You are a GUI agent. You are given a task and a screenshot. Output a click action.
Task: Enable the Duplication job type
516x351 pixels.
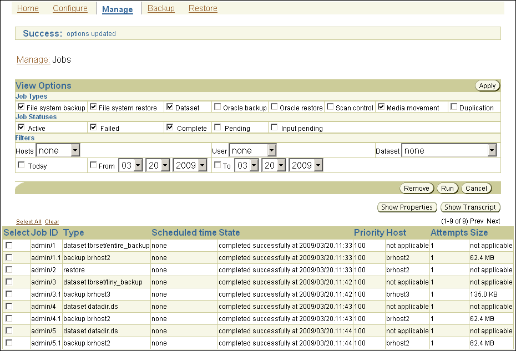[454, 106]
